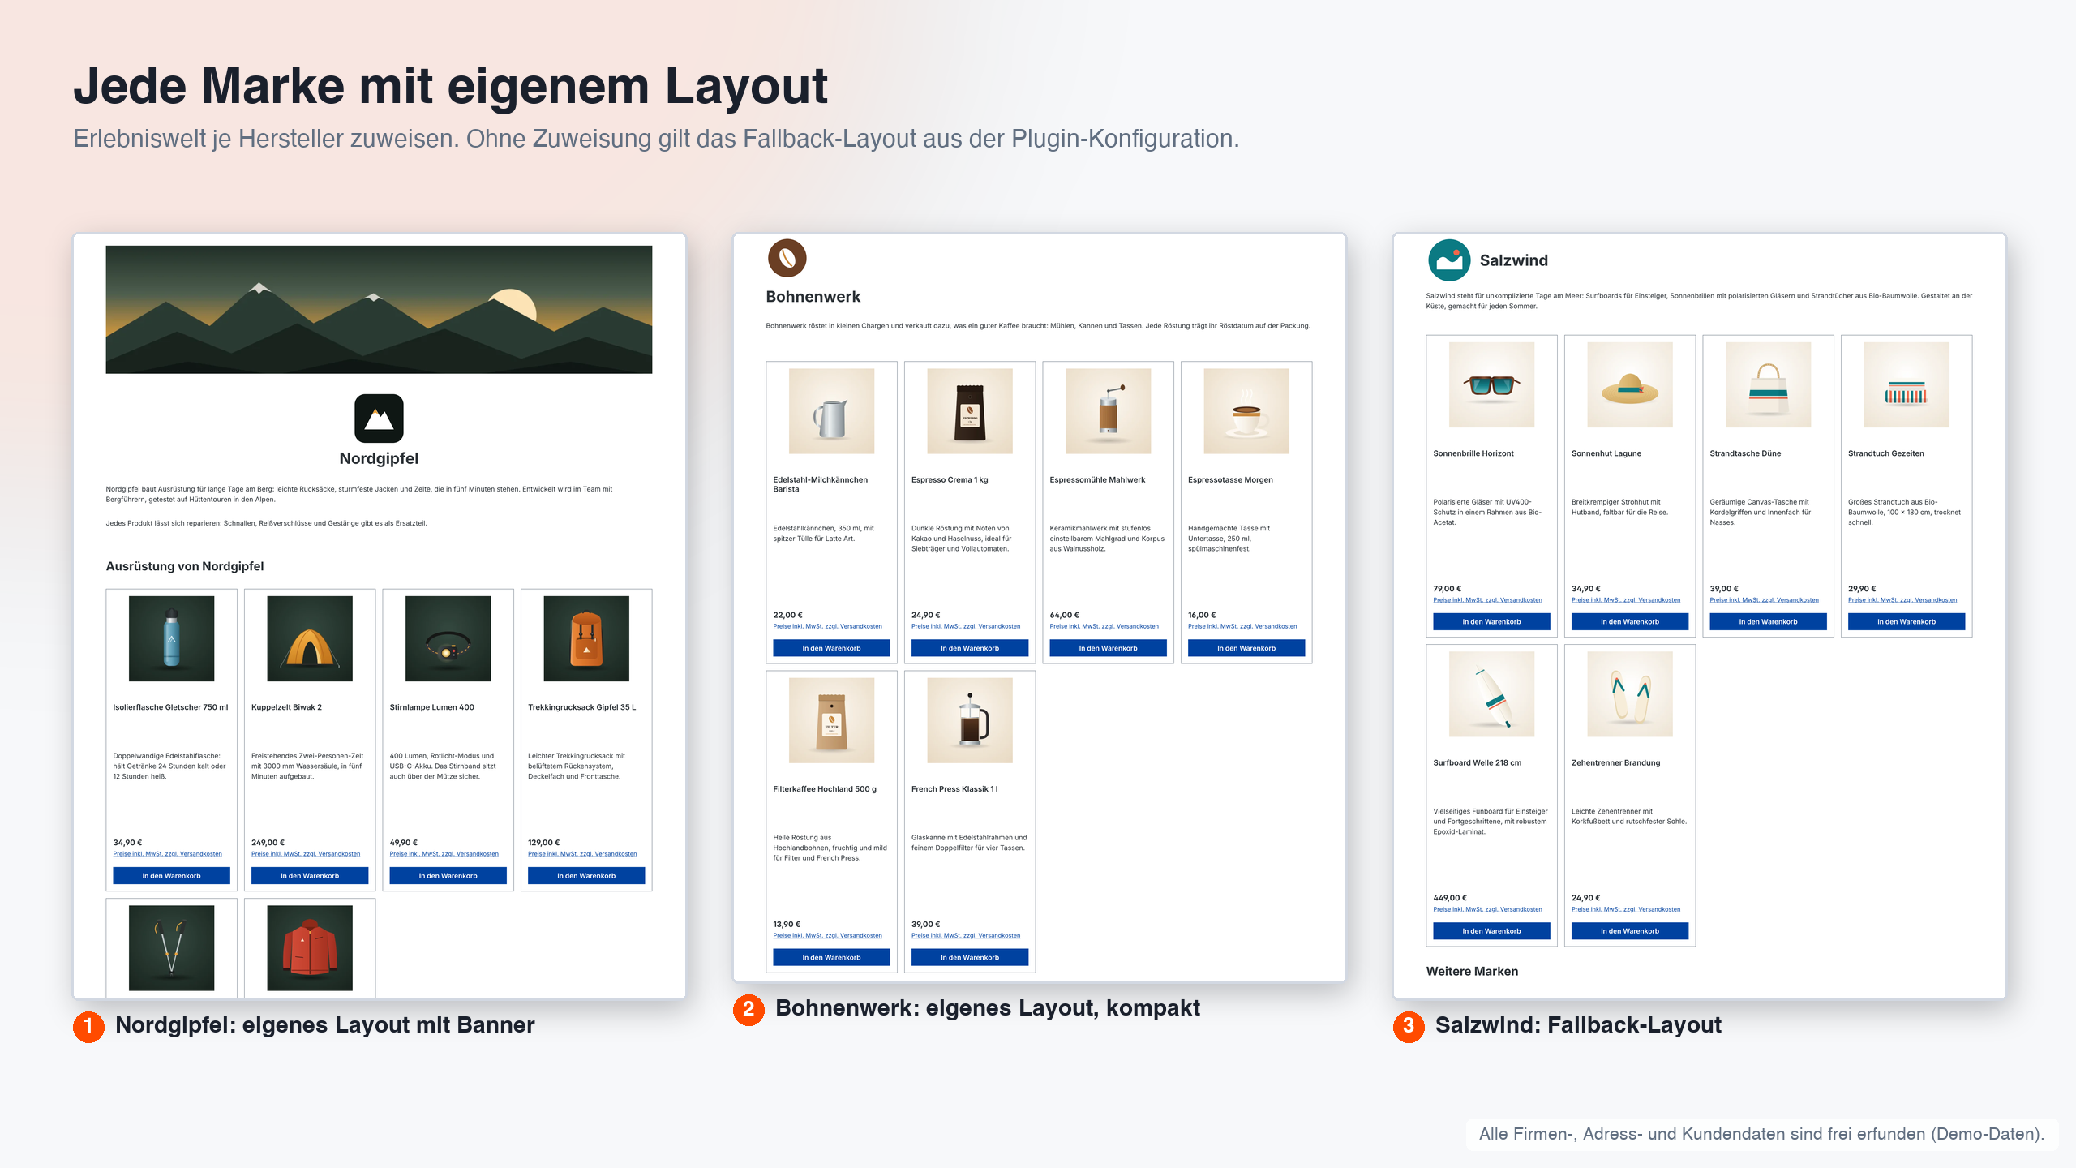The width and height of the screenshot is (2076, 1168).
Task: Add Surfboard Welle 218 cm to Warenkorb
Action: tap(1491, 931)
